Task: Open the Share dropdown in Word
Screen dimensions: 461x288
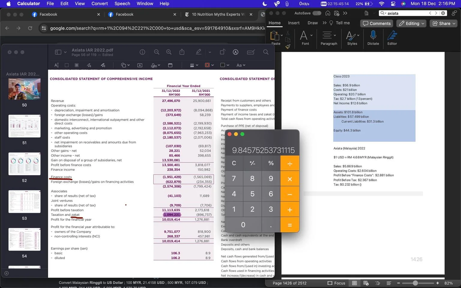Action: point(444,23)
